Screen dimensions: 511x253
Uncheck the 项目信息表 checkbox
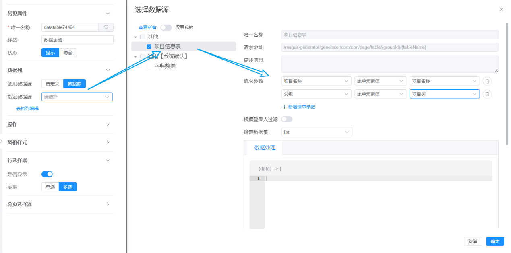tap(149, 47)
